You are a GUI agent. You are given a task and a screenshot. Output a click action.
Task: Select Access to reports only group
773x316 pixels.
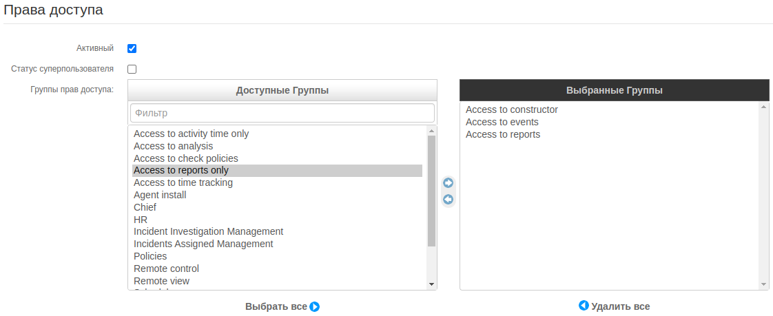(x=181, y=171)
